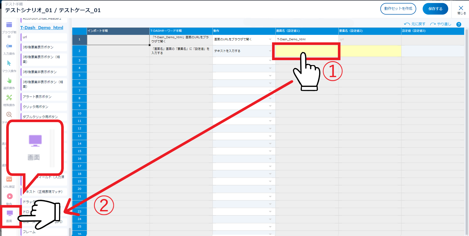Click やり直し redo in toolbar
Viewport: 469px width, 236px height.
(x=441, y=24)
